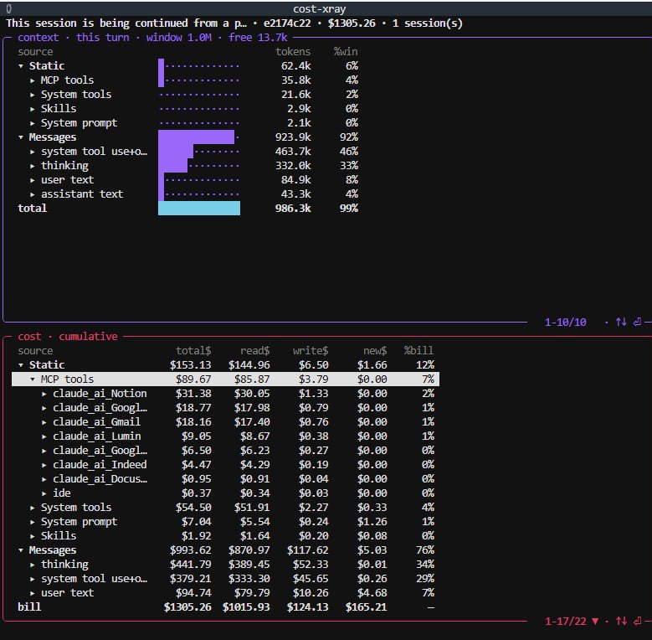652x640 pixels.
Task: Expand System tools row in cost panel
Action: click(33, 508)
